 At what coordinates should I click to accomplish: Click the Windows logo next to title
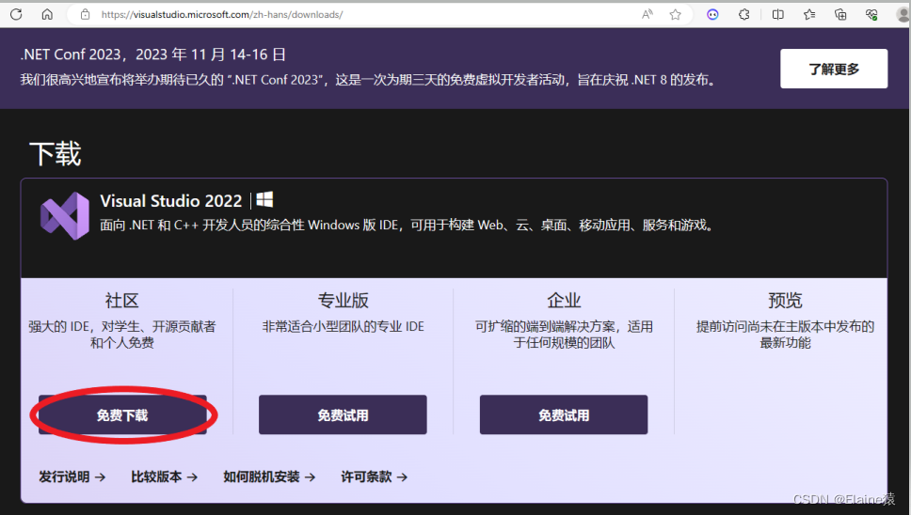tap(264, 199)
